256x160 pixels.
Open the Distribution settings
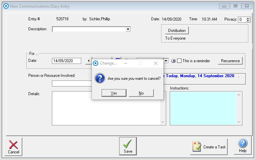pos(177,31)
